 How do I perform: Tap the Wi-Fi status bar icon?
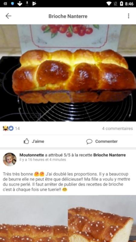(109, 4)
